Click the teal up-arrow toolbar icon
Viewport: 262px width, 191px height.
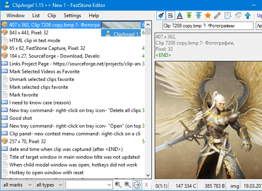pyautogui.click(x=198, y=15)
